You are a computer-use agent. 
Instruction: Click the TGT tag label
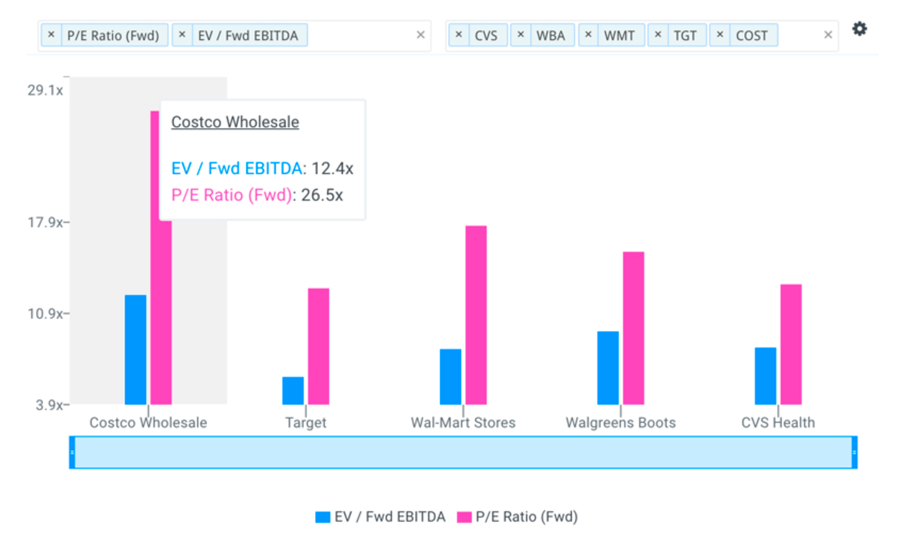tap(685, 36)
